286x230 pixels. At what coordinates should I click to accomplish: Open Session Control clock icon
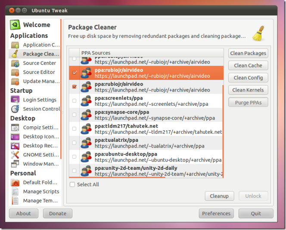click(15, 109)
